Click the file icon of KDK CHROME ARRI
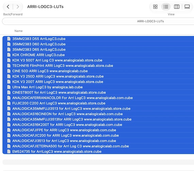 coord(9,55)
